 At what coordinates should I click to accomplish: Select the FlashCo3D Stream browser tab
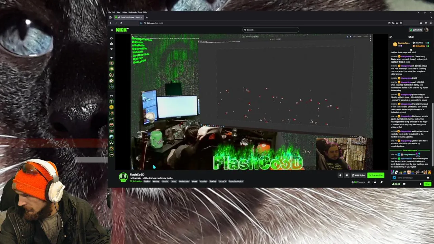click(x=128, y=17)
